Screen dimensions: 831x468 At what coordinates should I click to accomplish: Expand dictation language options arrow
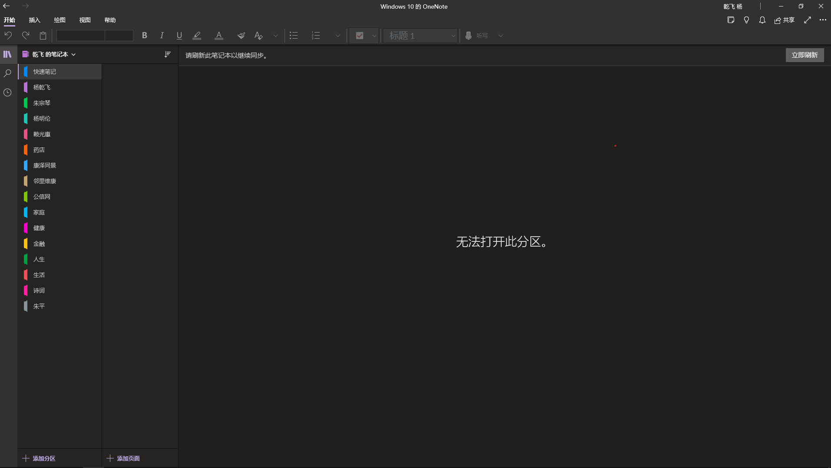(x=501, y=36)
